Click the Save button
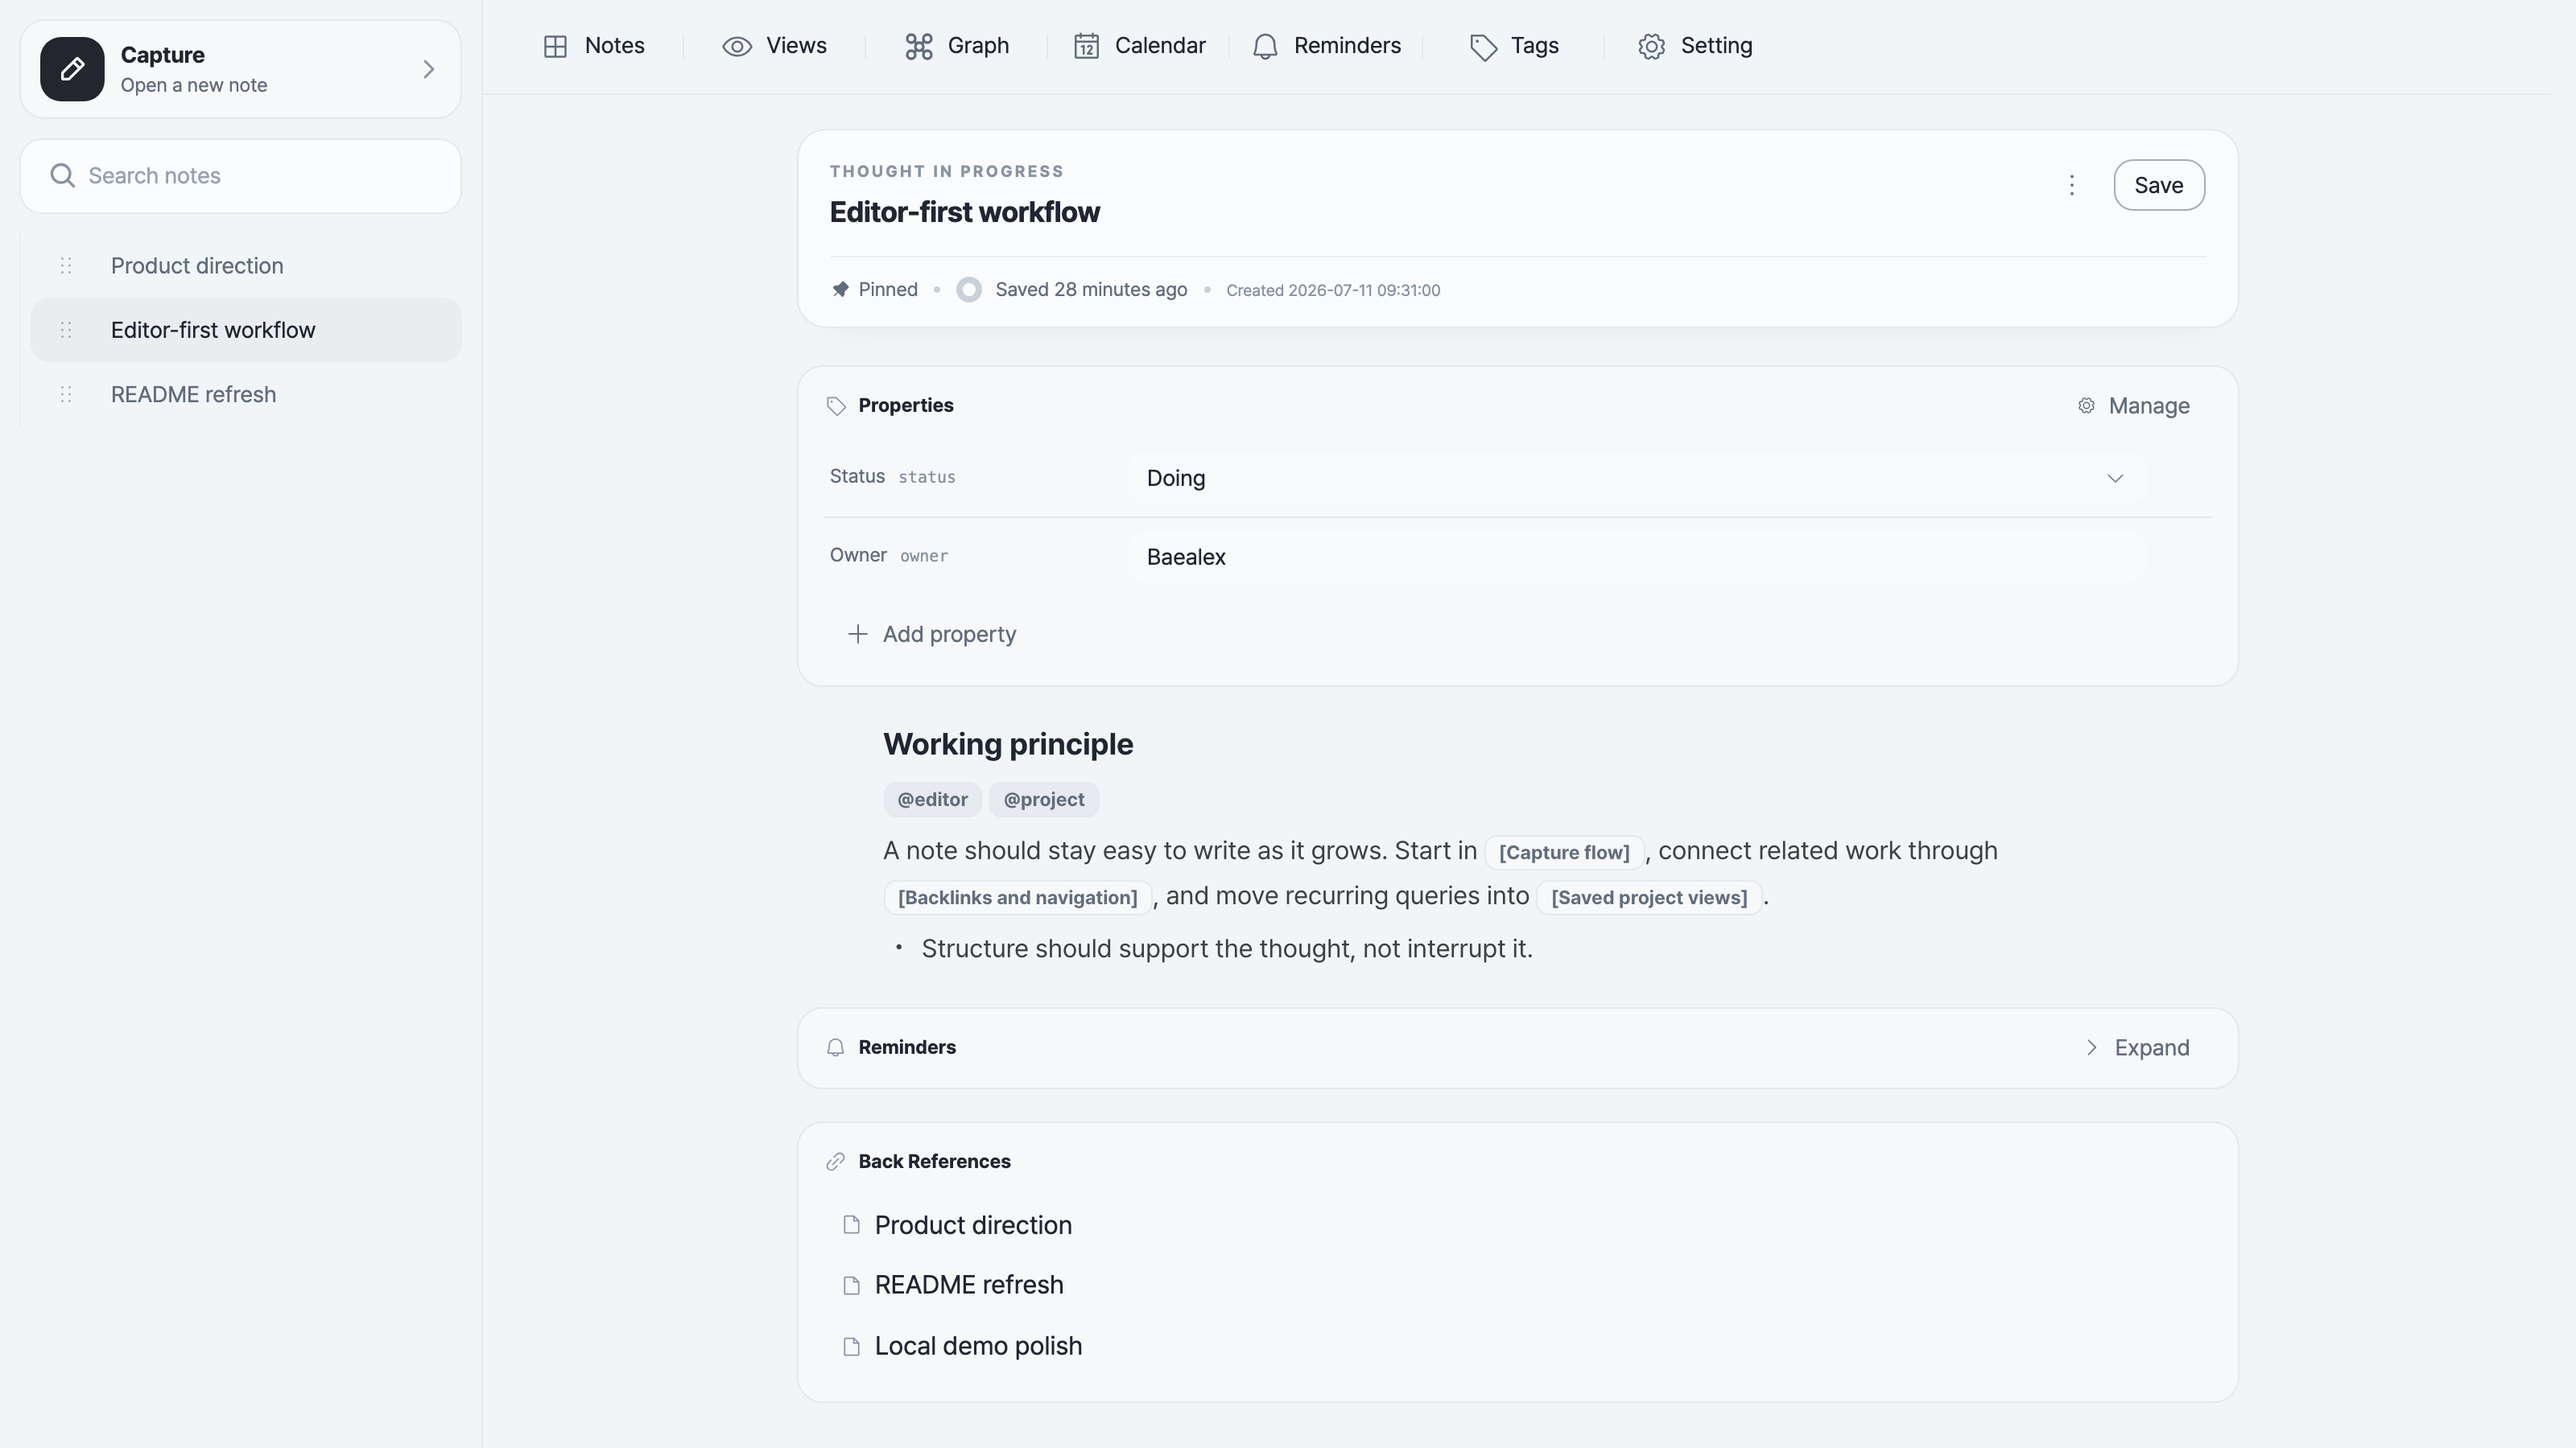Viewport: 2576px width, 1448px height. click(2159, 185)
